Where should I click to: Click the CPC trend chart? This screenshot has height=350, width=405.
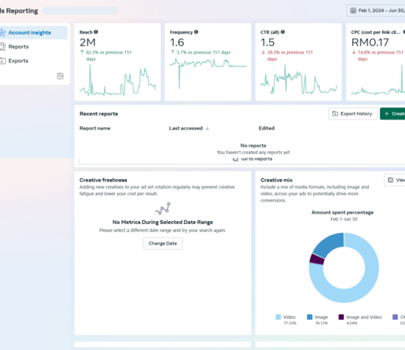coord(378,80)
